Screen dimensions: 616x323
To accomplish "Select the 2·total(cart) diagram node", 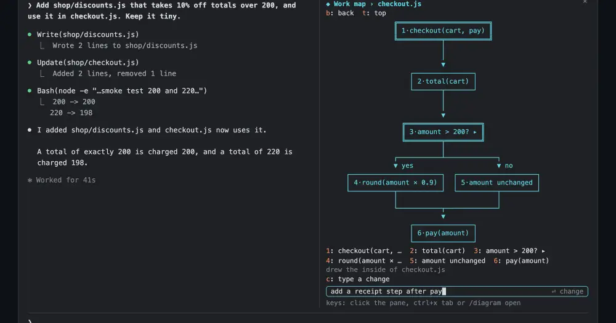I will [x=443, y=81].
